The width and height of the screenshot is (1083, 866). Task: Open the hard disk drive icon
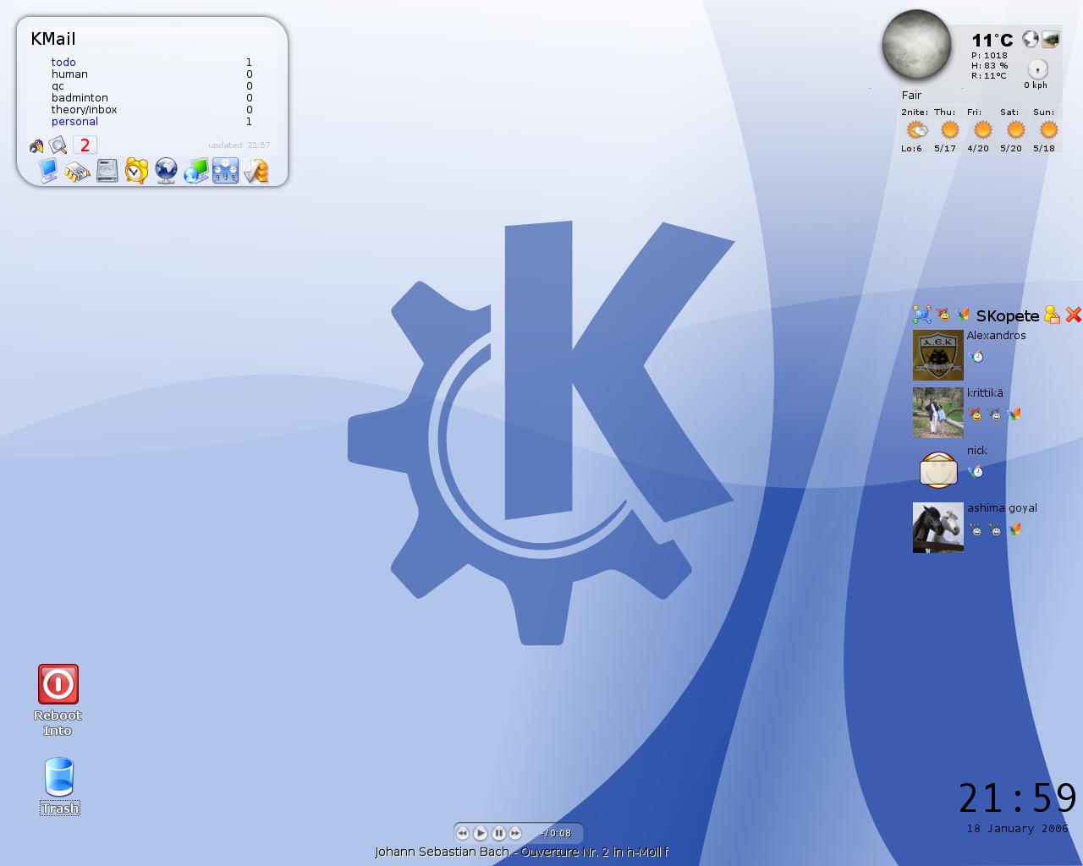[x=107, y=172]
